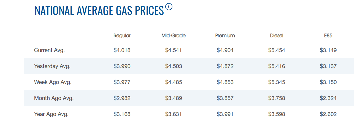The height and width of the screenshot is (124, 355).
Task: Select the Premium column header
Action: 225,36
